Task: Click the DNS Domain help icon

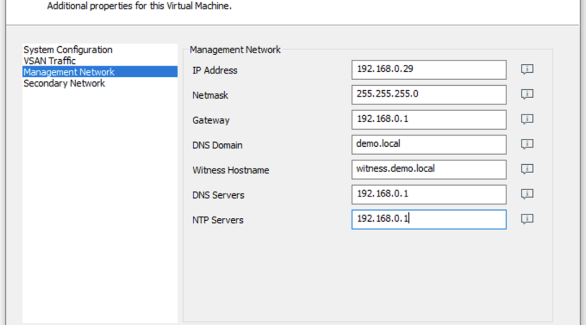Action: [x=527, y=144]
